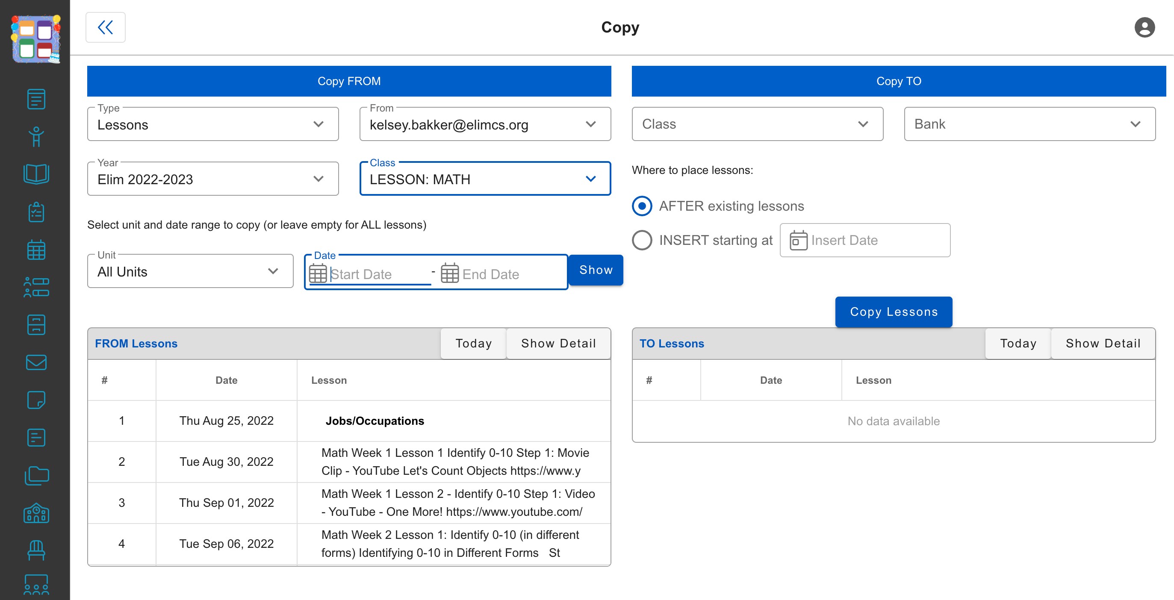The image size is (1174, 600).
Task: Open the file cabinet icon in sidebar
Action: coord(36,325)
